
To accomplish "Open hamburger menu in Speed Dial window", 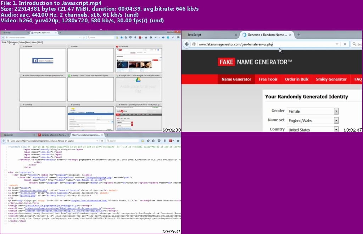I will (x=178, y=38).
